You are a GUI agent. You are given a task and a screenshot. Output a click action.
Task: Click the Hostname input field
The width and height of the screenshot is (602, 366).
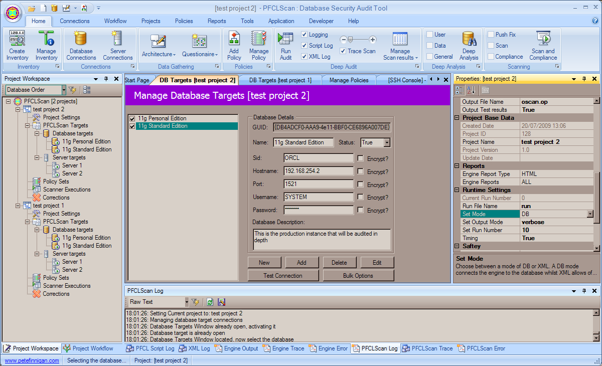pyautogui.click(x=319, y=171)
